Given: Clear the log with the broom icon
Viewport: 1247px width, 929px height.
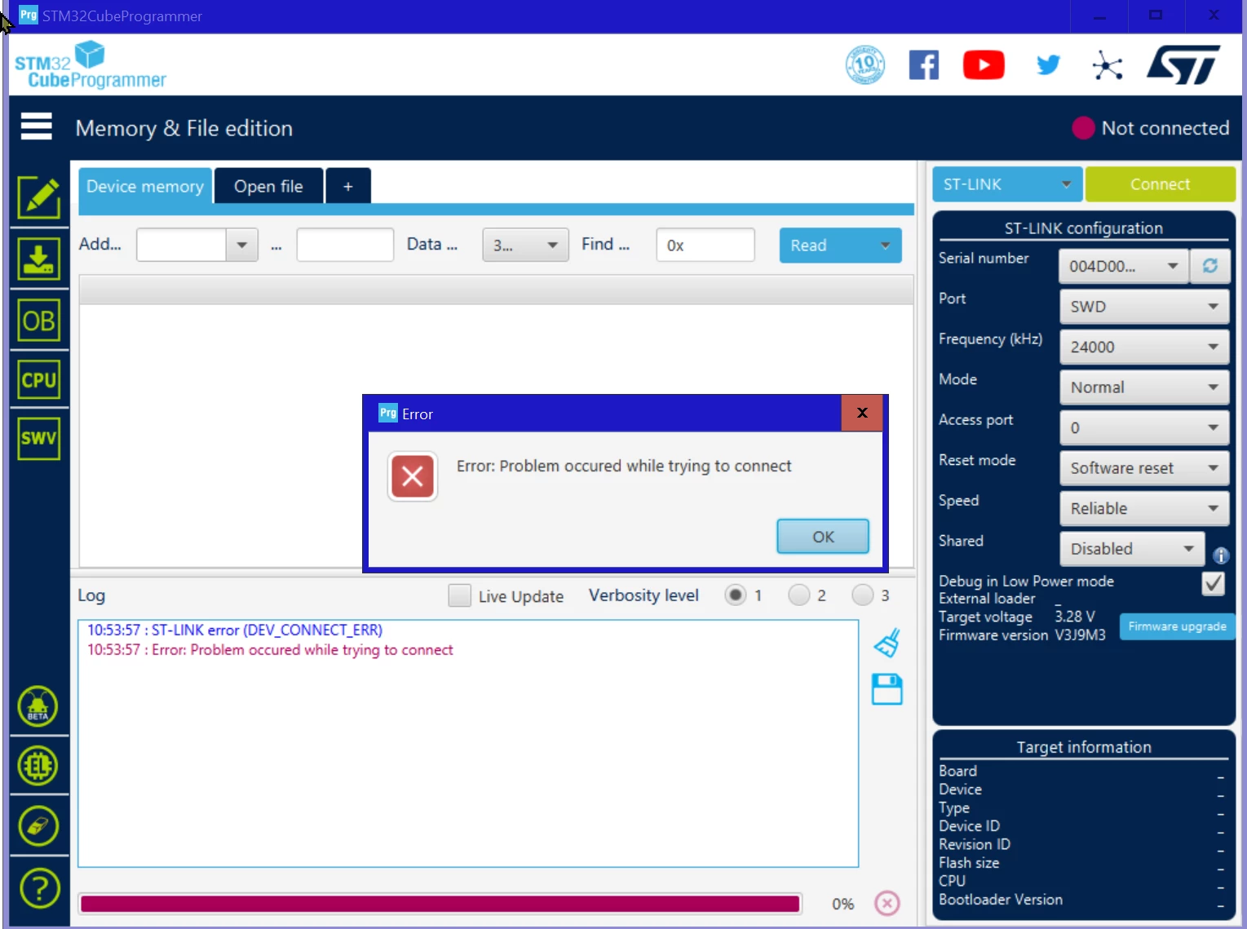Looking at the screenshot, I should point(887,643).
